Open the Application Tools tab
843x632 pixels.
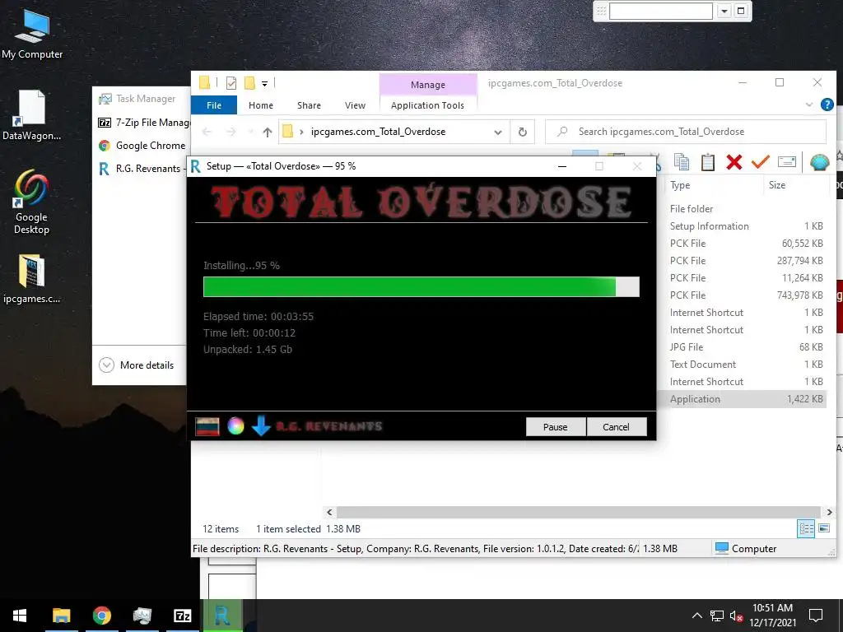(x=427, y=105)
